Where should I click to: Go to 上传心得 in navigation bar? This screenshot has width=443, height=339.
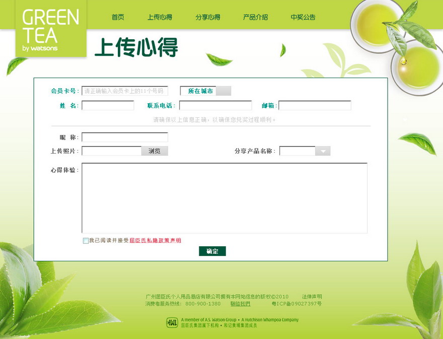pyautogui.click(x=160, y=17)
